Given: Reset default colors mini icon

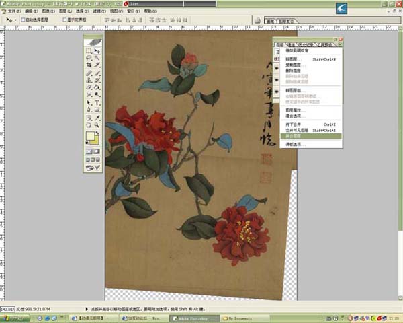Looking at the screenshot, I should coord(87,143).
